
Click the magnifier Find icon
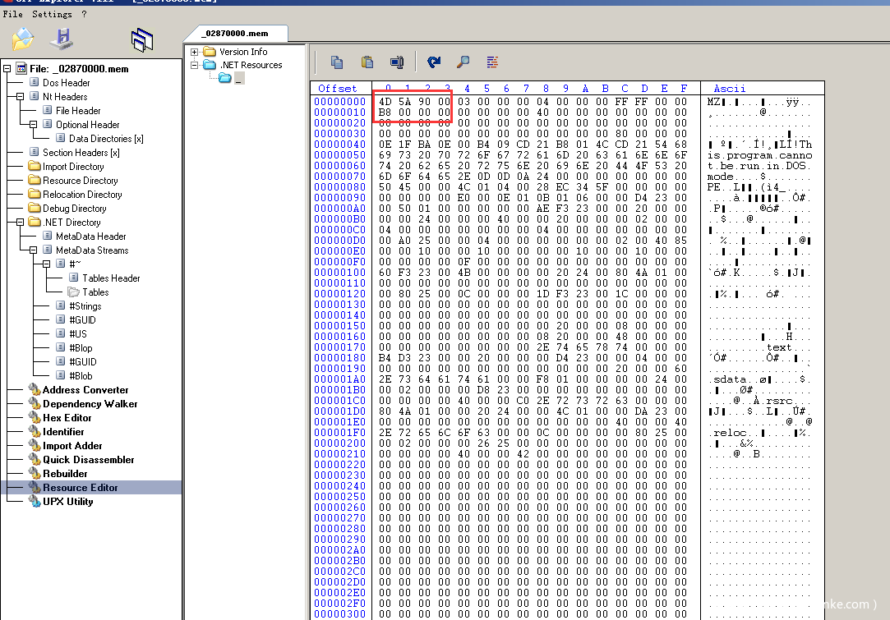point(463,62)
